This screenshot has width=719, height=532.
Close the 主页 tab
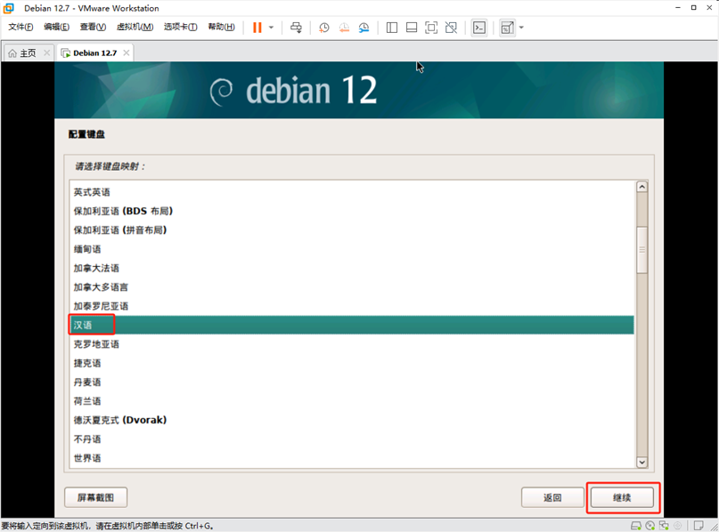click(x=46, y=52)
